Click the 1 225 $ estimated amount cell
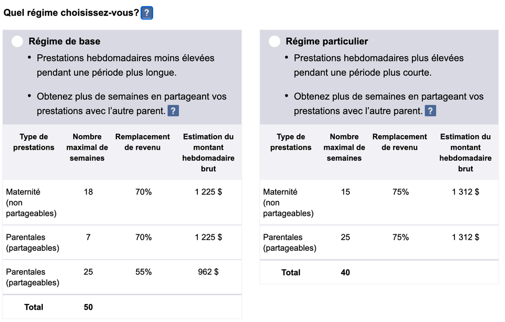The width and height of the screenshot is (505, 322). (209, 191)
